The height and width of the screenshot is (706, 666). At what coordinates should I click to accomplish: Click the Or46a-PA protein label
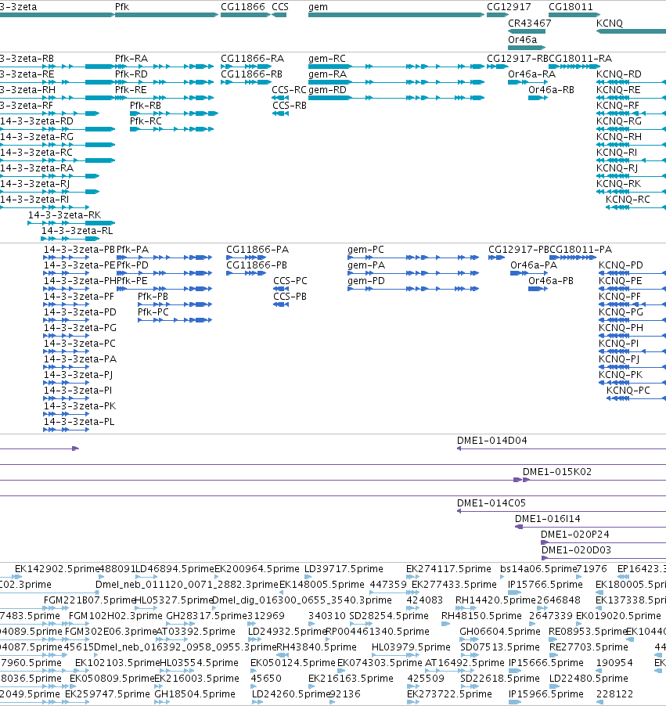pos(534,265)
